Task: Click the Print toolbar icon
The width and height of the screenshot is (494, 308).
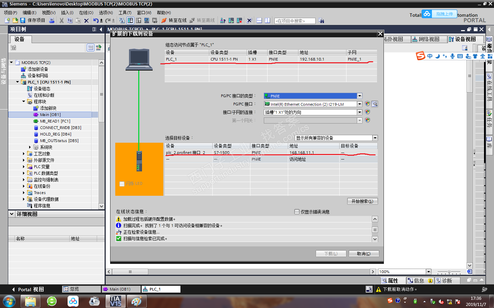Action: tap(52, 21)
